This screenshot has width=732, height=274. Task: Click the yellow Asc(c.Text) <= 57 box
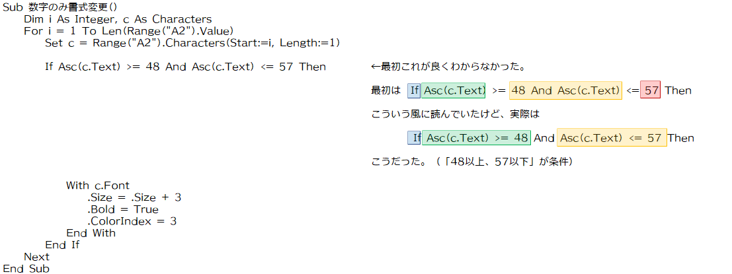tap(612, 138)
